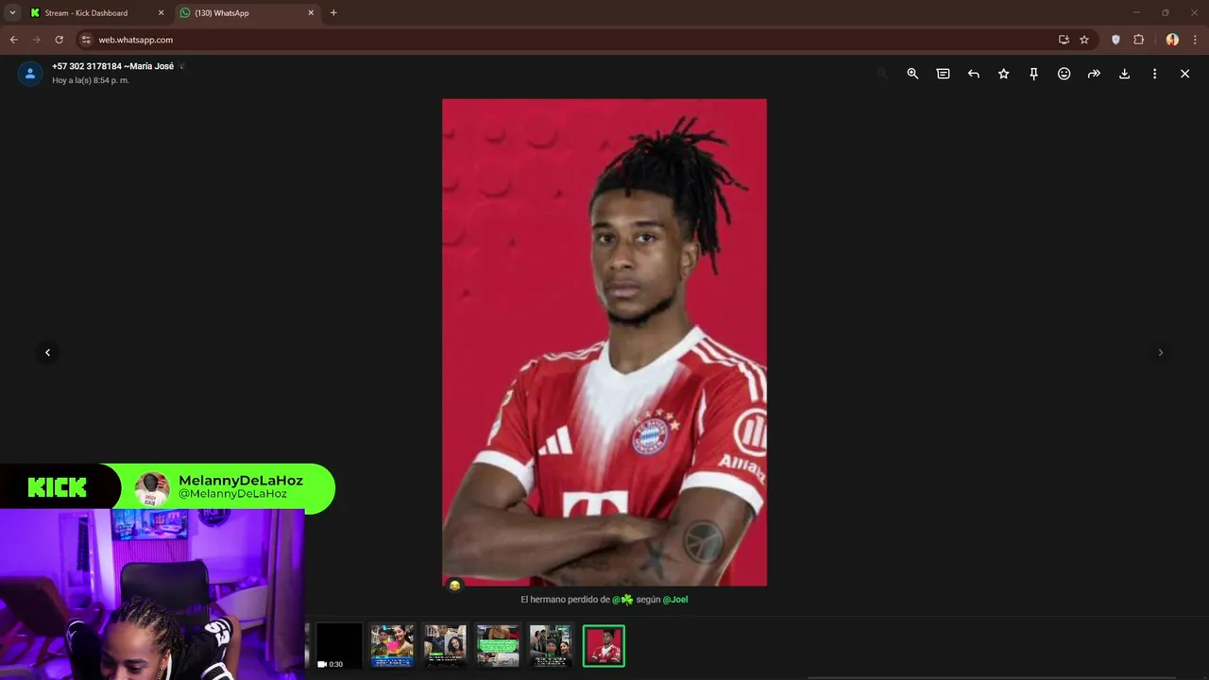Open the tab search dropdown arrow
Viewport: 1209px width, 680px height.
[12, 13]
